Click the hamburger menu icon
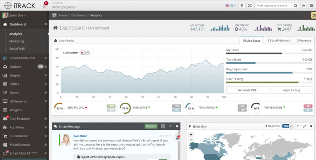The width and height of the screenshot is (316, 160). (x=311, y=5)
